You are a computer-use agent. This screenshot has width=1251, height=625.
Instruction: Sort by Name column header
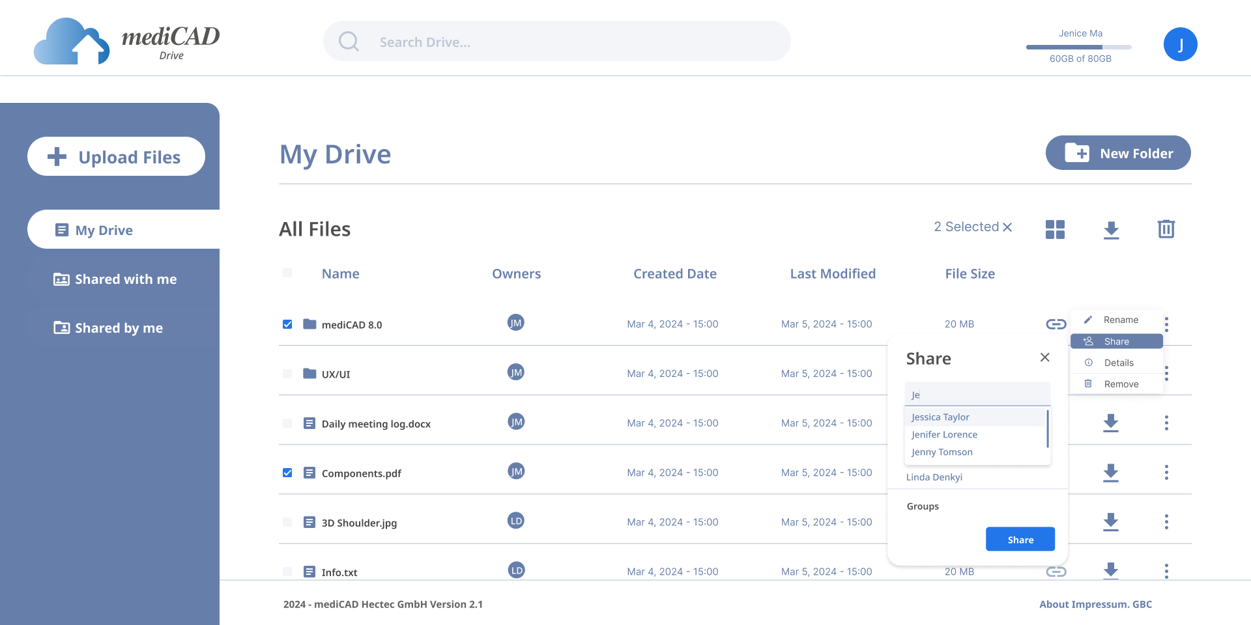[340, 274]
